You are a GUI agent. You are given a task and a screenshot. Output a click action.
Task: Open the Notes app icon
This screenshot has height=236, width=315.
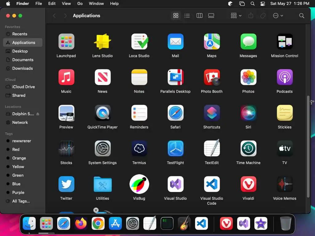(139, 77)
